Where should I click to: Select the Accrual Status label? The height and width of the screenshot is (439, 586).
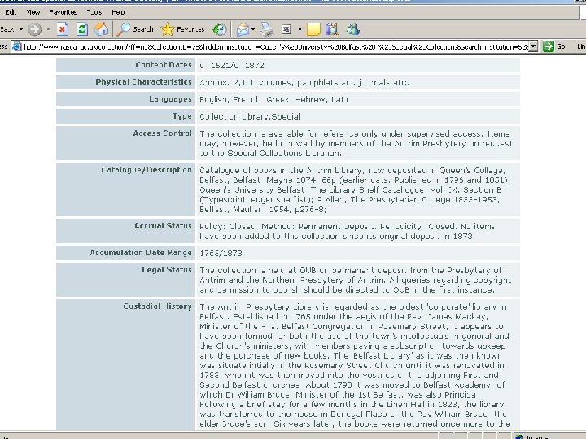coord(163,226)
